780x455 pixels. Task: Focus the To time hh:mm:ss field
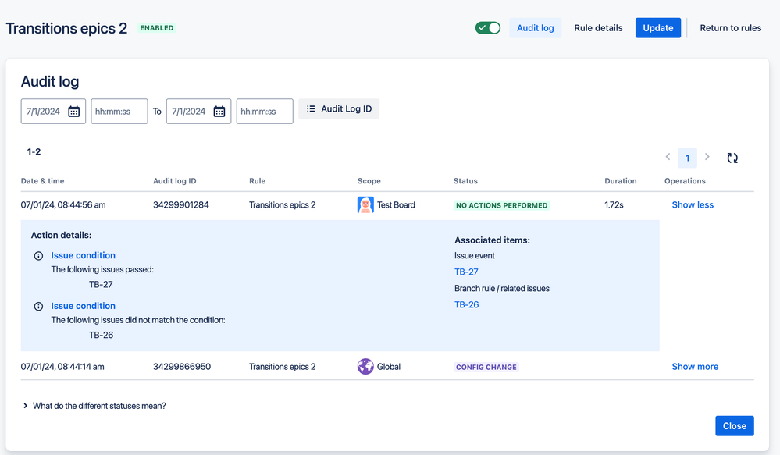click(x=264, y=112)
